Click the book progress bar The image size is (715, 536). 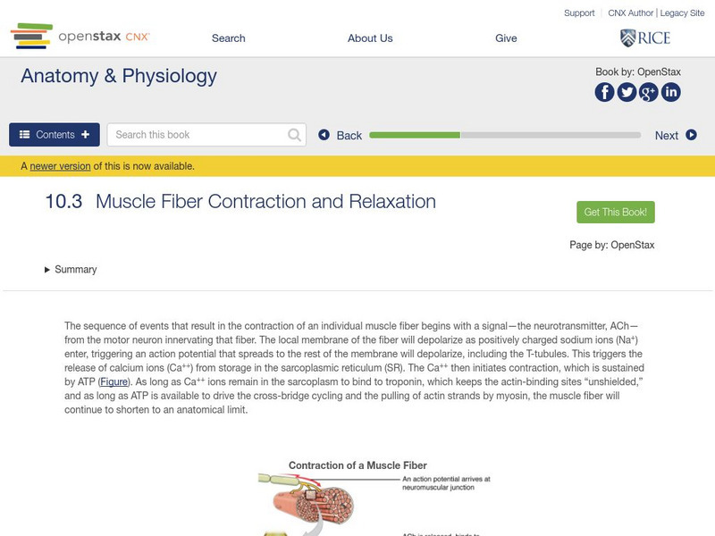click(505, 135)
